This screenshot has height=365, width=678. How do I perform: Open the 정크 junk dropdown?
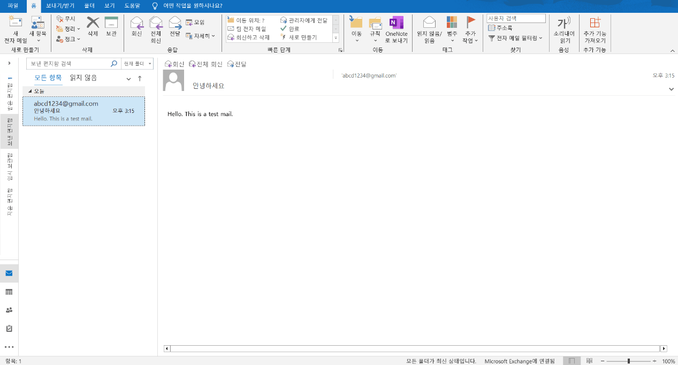[68, 39]
